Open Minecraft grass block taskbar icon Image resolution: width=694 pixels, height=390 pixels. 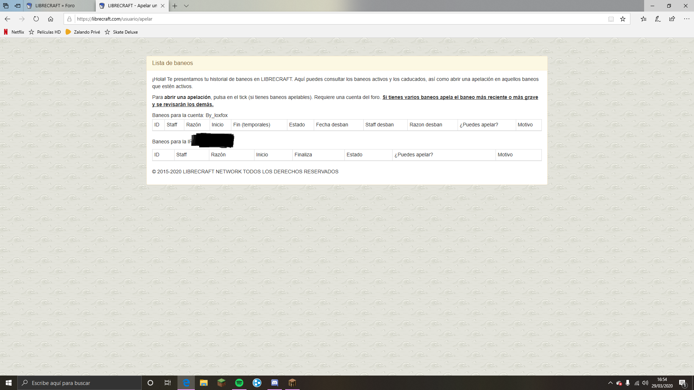(x=221, y=383)
